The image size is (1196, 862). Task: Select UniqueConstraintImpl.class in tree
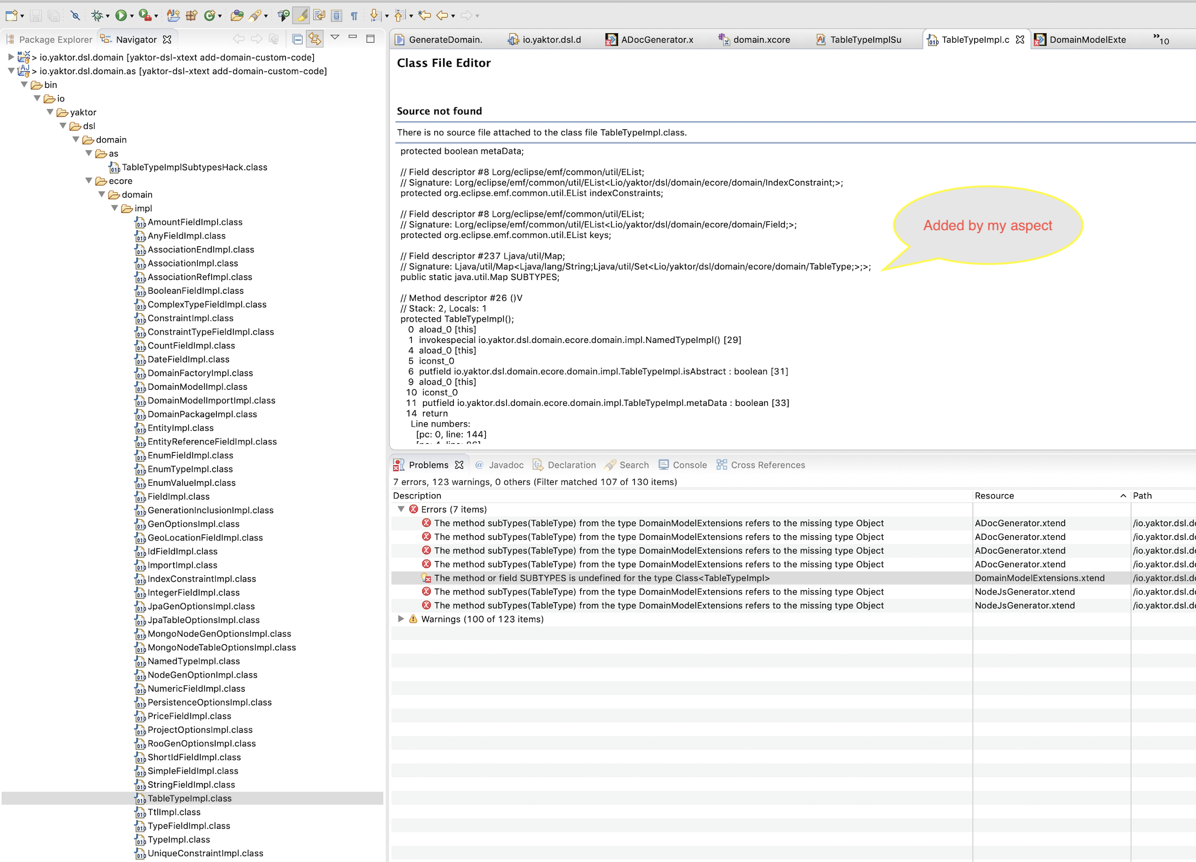(205, 854)
